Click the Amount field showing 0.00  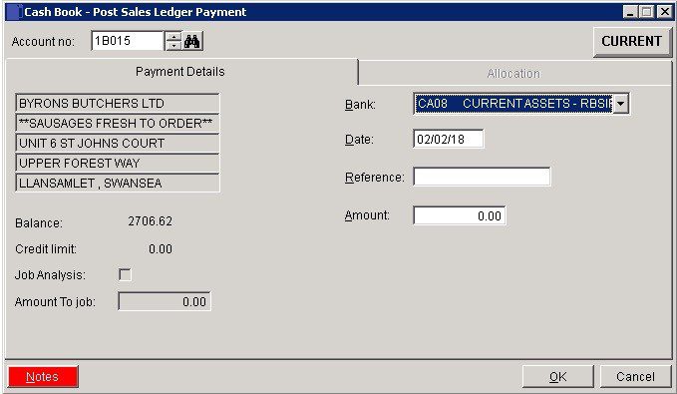point(460,215)
